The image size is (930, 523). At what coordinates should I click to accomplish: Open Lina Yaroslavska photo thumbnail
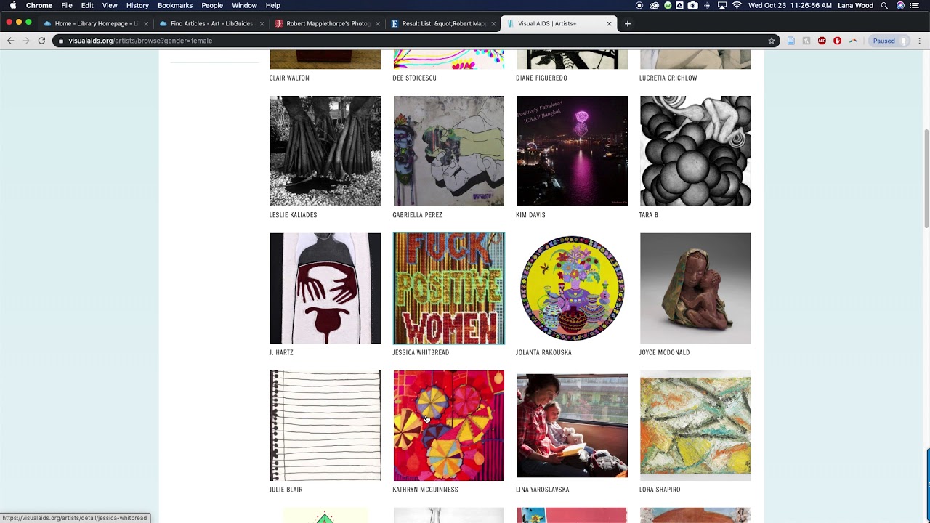pyautogui.click(x=572, y=426)
